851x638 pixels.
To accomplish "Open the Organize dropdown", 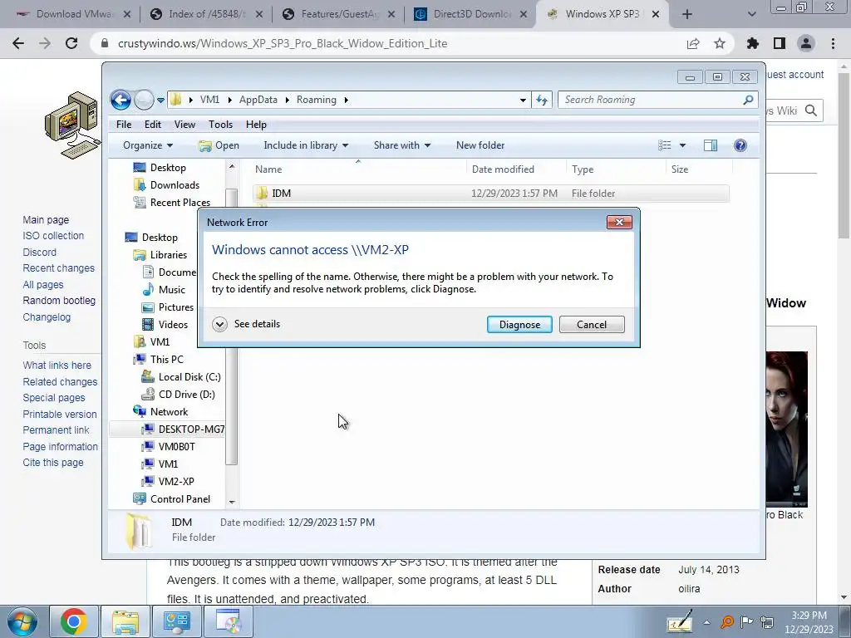I will click(148, 145).
